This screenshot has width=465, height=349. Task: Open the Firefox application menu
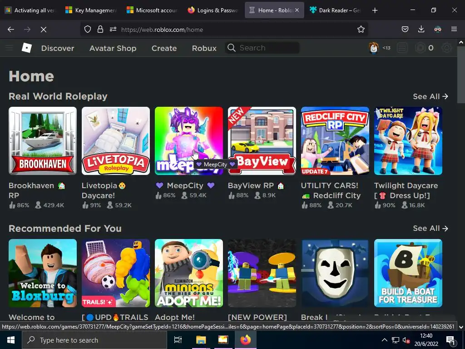(454, 29)
